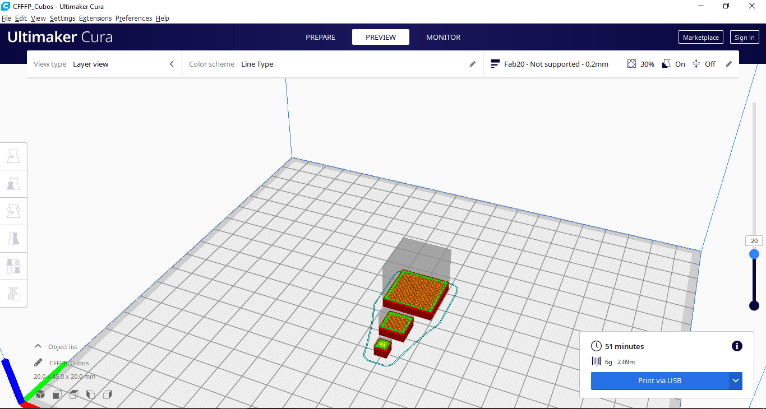Switch camera to the front view icon
The image size is (766, 409).
(x=57, y=394)
